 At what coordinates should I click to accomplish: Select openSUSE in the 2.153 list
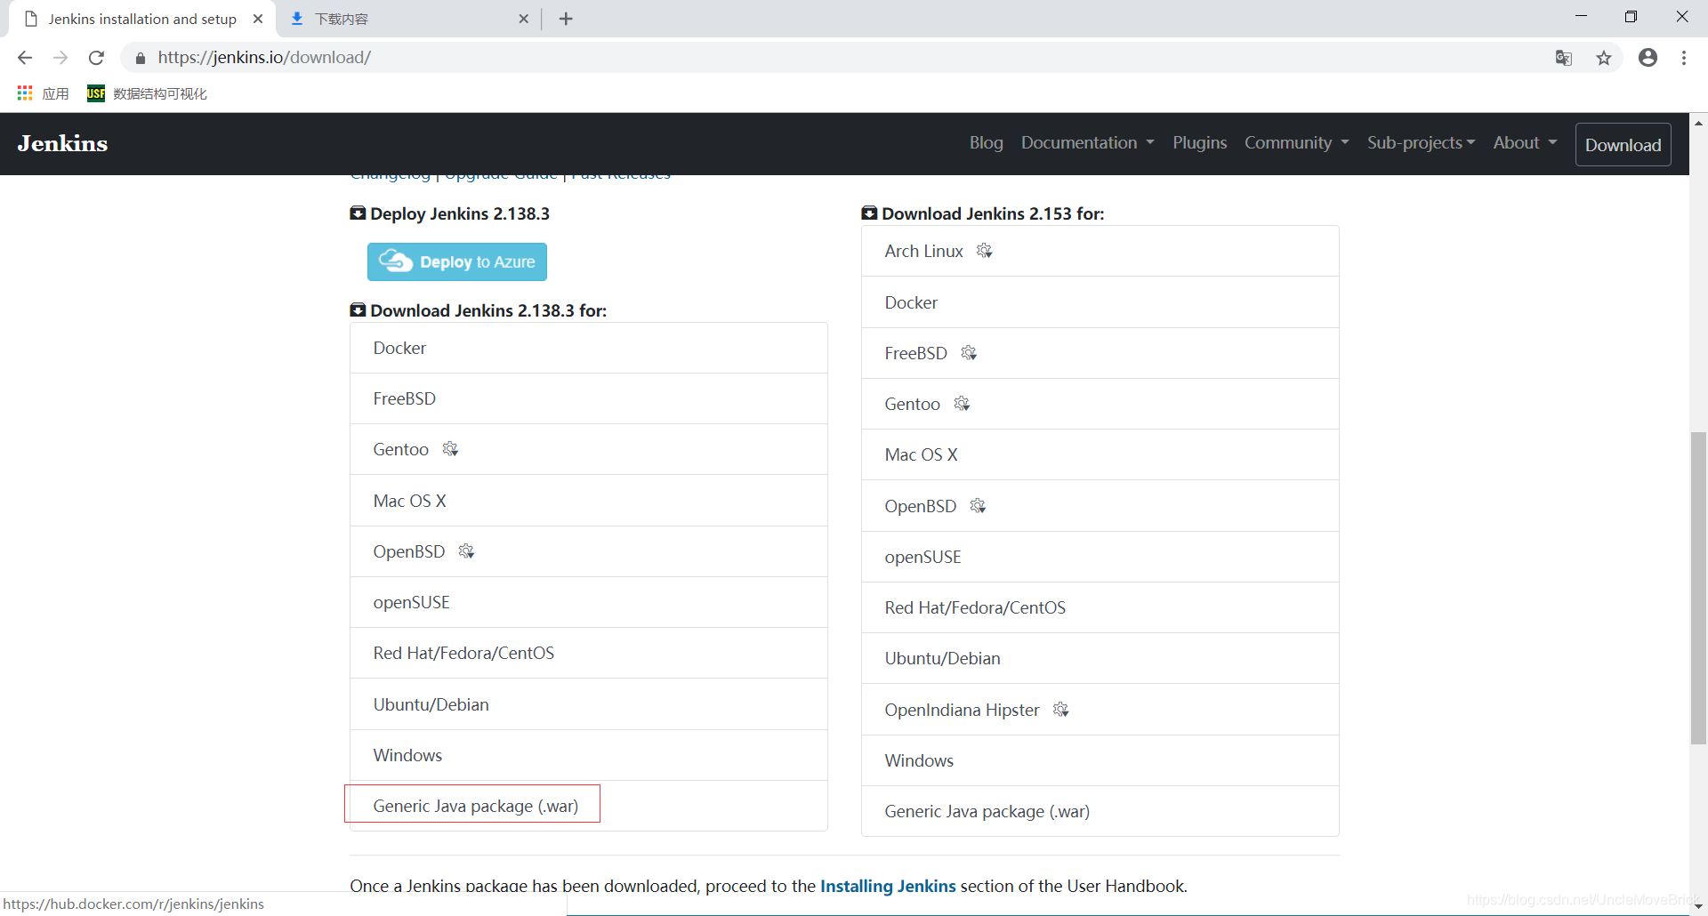click(1100, 557)
